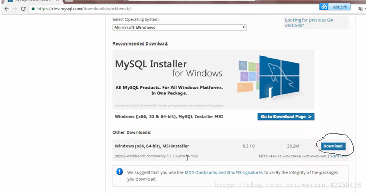Click the Windows (x86, 32 & 64-bit), MySQL Installer MSI text
The image size is (366, 193).
tap(169, 116)
